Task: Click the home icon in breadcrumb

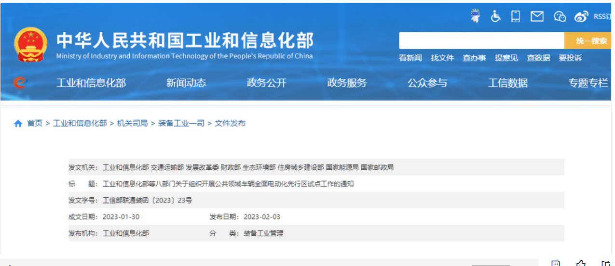Action: pos(18,124)
